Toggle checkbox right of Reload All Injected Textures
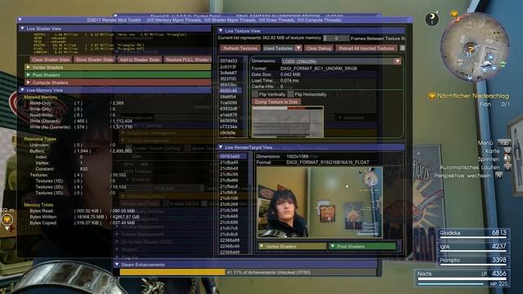523x294 pixels. click(403, 48)
